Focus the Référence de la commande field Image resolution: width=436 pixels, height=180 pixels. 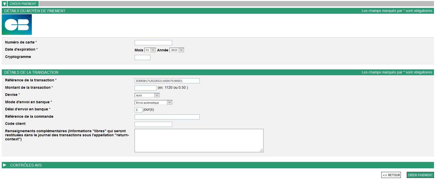tap(167, 117)
